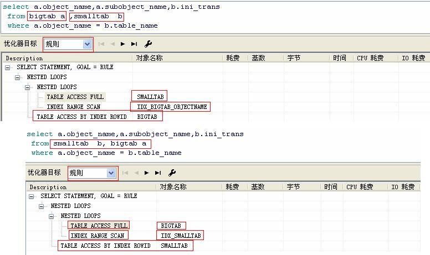Click 时间 column header in upper plan
Screen dimensions: 430x255
tap(341, 58)
